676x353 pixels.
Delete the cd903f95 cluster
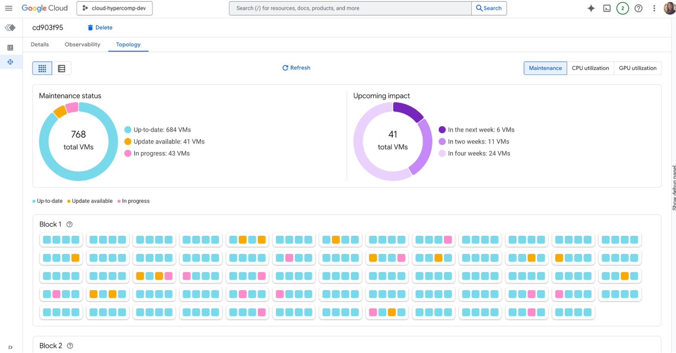click(x=100, y=27)
